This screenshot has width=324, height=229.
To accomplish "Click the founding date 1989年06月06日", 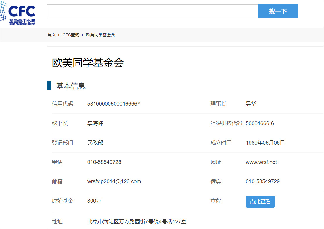I will pos(265,143).
